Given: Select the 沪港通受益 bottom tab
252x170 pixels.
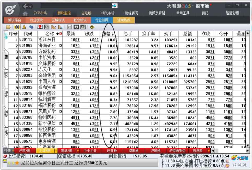Looking at the screenshot, I should pyautogui.click(x=177, y=151).
